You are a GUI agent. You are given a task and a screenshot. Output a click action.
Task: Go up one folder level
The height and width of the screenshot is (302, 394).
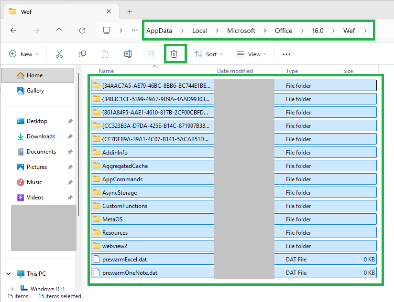(59, 30)
